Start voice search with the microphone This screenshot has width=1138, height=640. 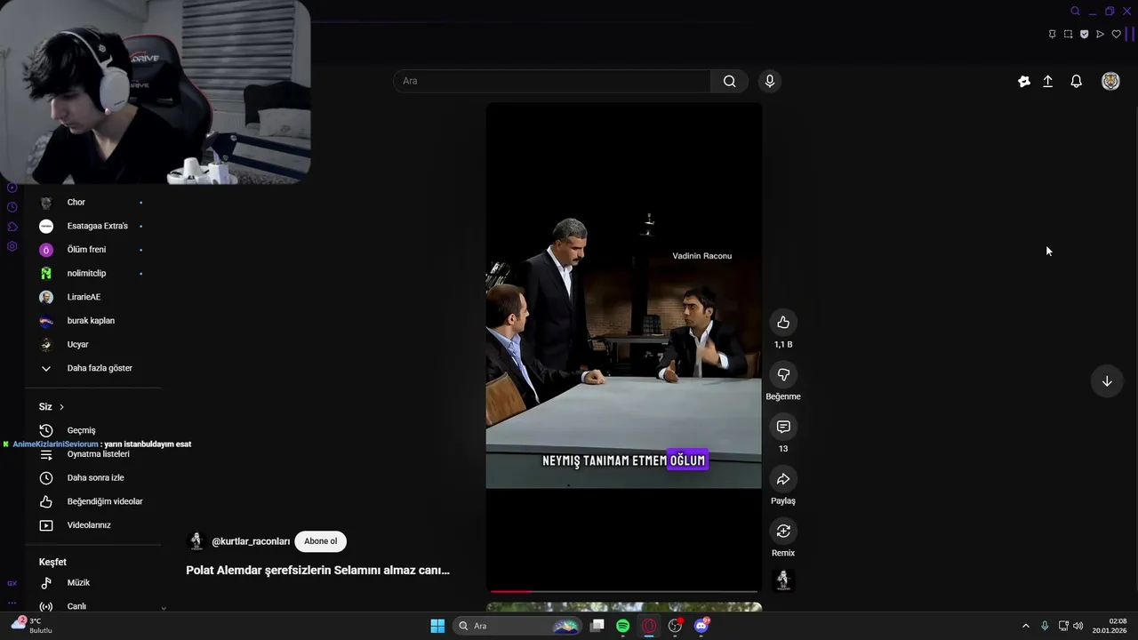(770, 81)
